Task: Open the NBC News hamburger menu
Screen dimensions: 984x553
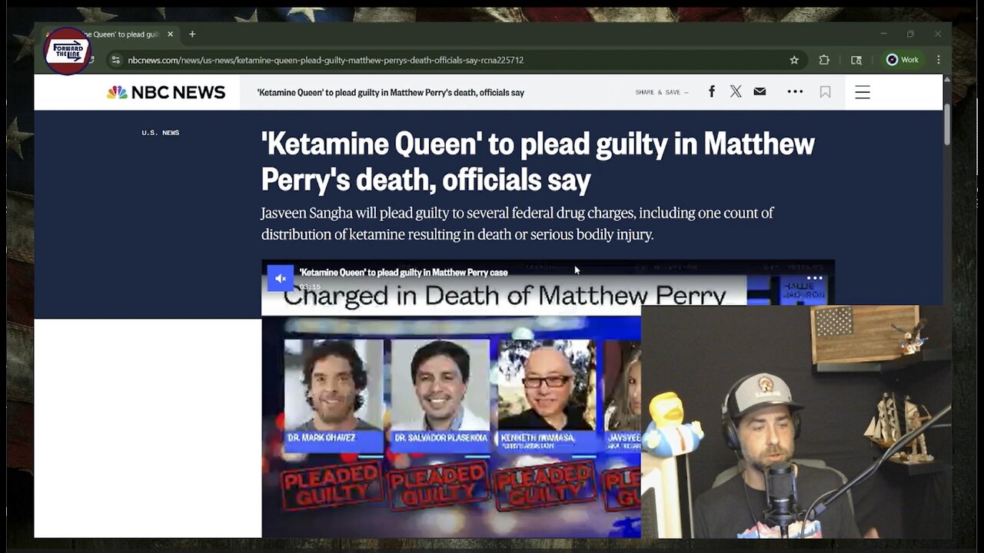Action: pyautogui.click(x=863, y=92)
